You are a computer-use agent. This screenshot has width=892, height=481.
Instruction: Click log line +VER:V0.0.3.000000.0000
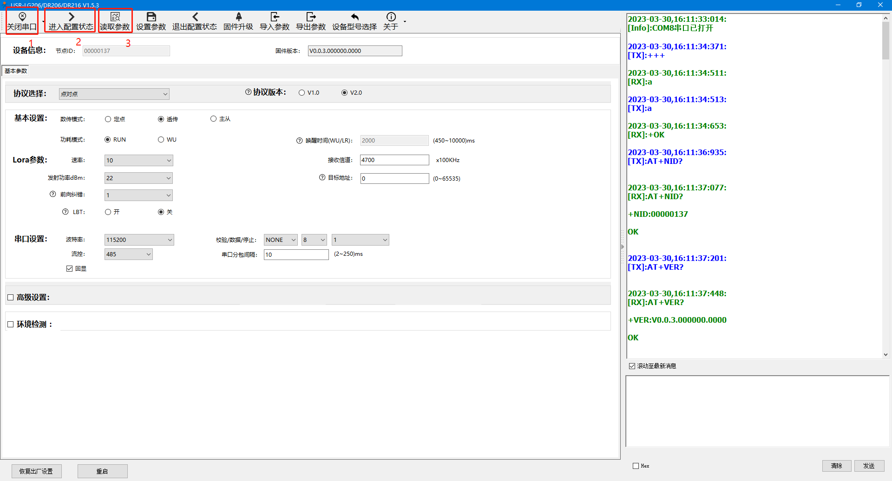point(677,320)
